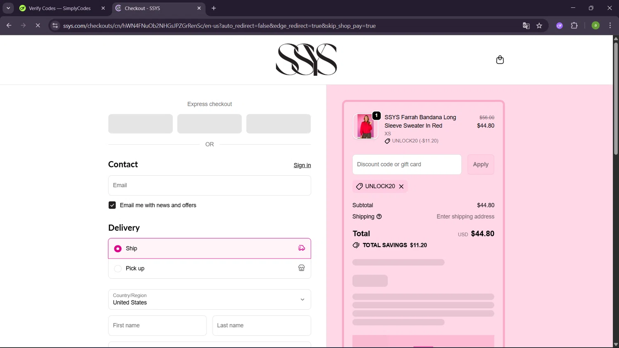Click the Sign in link
Image resolution: width=619 pixels, height=348 pixels.
302,165
